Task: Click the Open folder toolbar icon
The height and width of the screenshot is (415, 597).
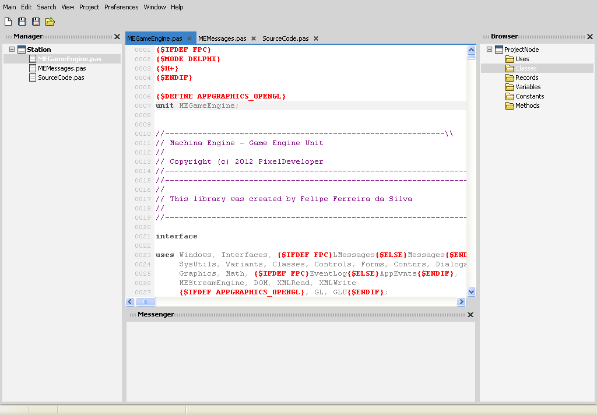Action: (x=50, y=22)
